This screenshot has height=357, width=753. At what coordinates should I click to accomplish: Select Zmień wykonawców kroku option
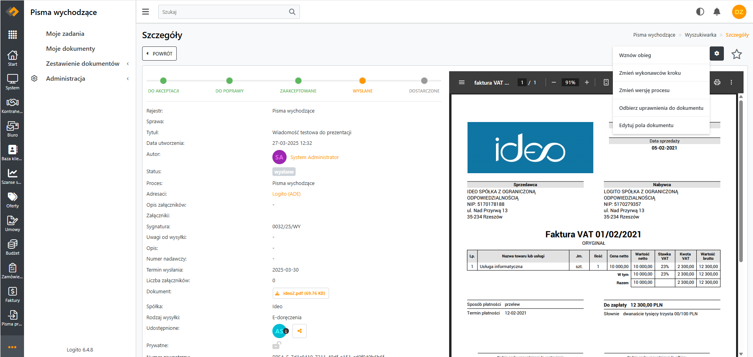click(x=661, y=73)
